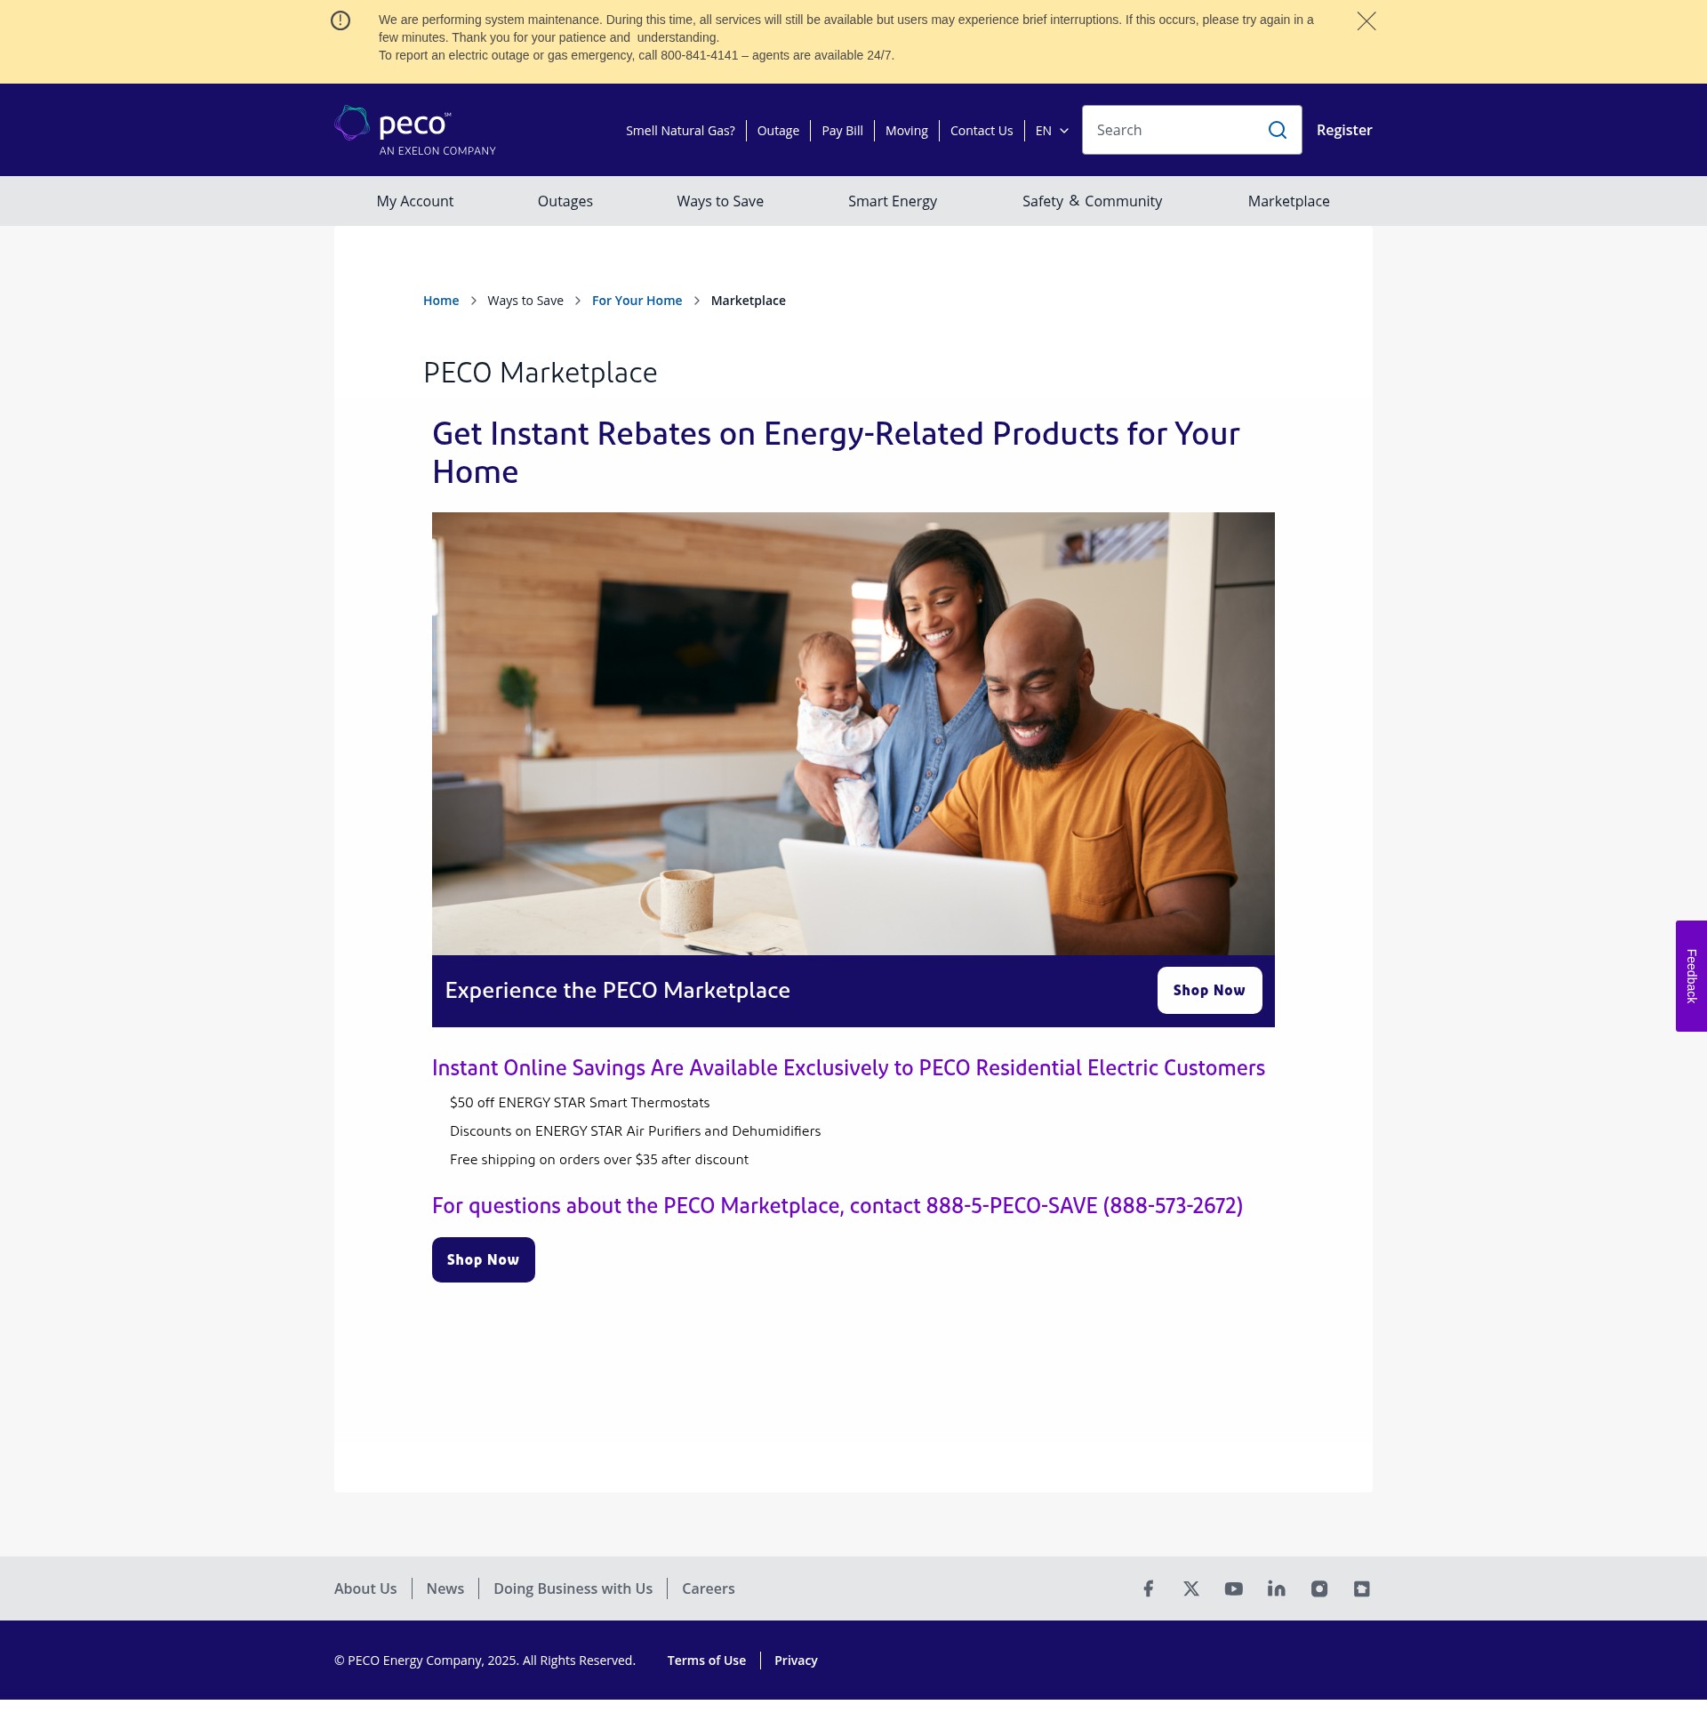Open the Safety & Community menu
The image size is (1707, 1721).
(1092, 201)
